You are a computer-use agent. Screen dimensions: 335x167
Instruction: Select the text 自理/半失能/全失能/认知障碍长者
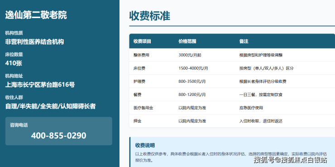point(50,106)
